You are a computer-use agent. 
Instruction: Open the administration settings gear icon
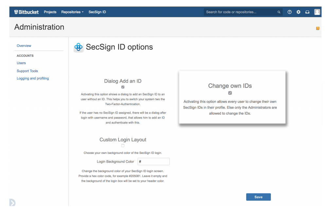coord(298,12)
